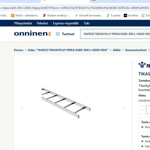Open Asennustuotteet breadcrumb link
The height and width of the screenshot is (150, 150).
136,50
